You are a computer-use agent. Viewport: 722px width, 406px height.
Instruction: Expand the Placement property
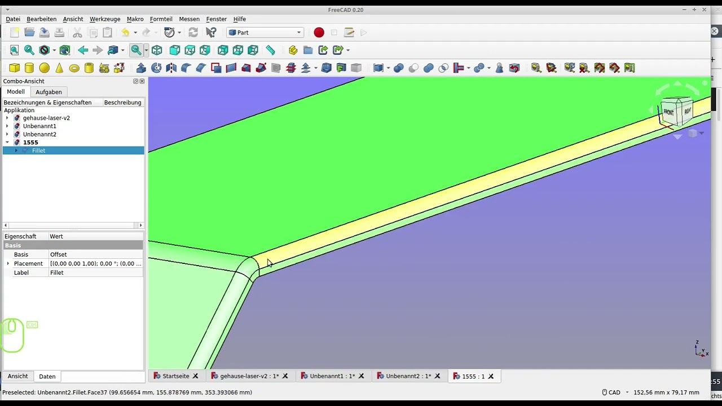(8, 264)
